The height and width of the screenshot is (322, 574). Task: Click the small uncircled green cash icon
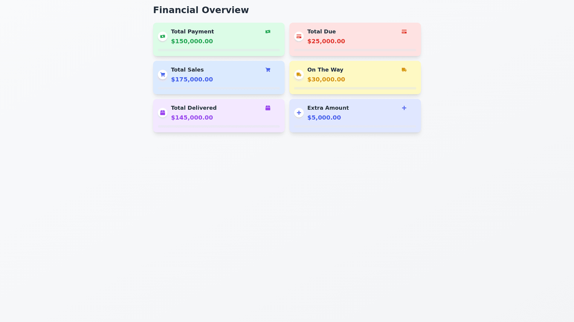pos(268,32)
